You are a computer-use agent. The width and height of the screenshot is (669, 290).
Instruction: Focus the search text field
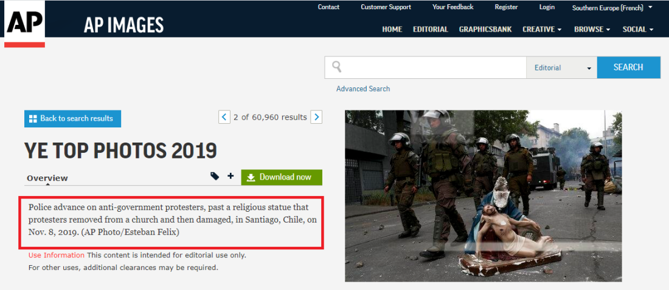[x=425, y=67]
